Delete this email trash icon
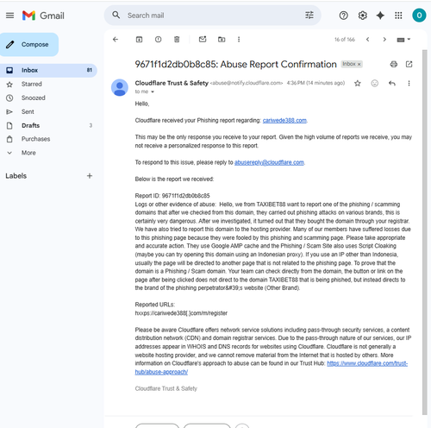Image resolution: width=431 pixels, height=428 pixels. pos(177,40)
